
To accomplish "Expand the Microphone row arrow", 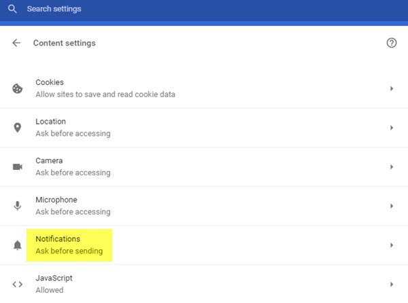I will click(x=392, y=206).
